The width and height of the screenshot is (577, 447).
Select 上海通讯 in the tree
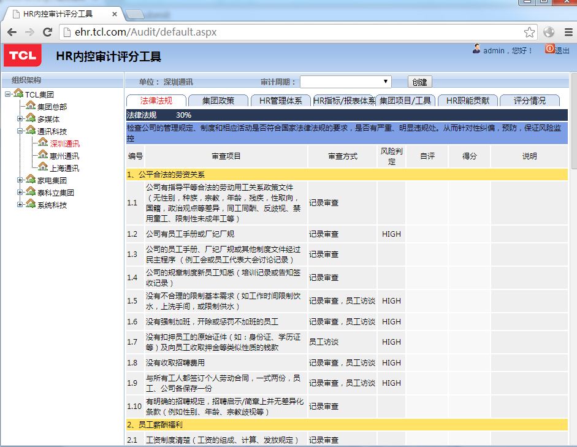[64, 169]
